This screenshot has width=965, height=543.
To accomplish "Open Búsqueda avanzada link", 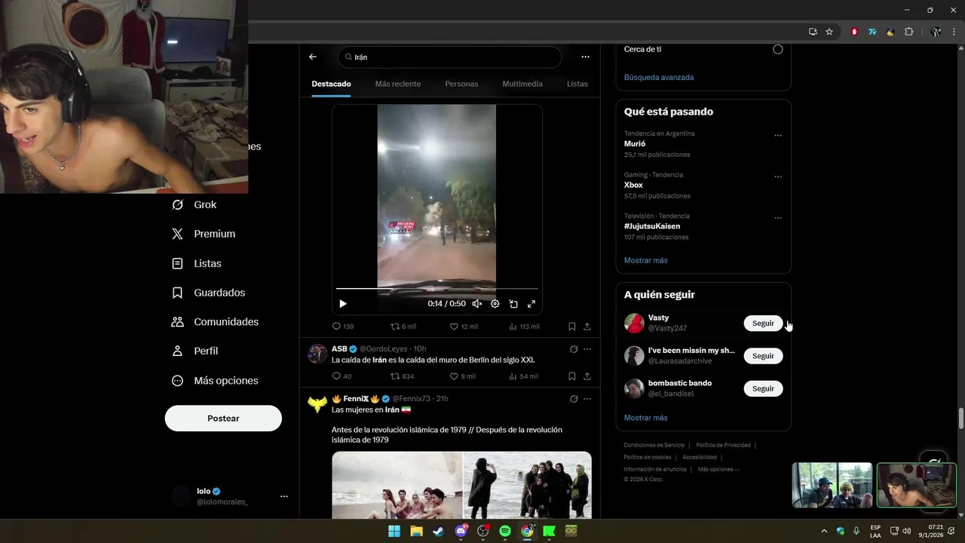I will pos(659,77).
